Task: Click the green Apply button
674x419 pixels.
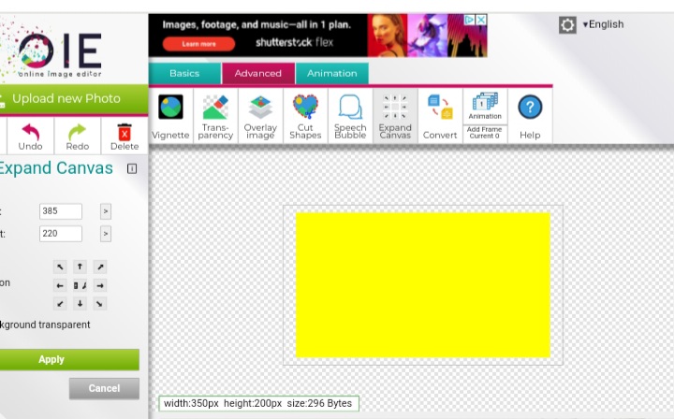Action: pyautogui.click(x=51, y=359)
